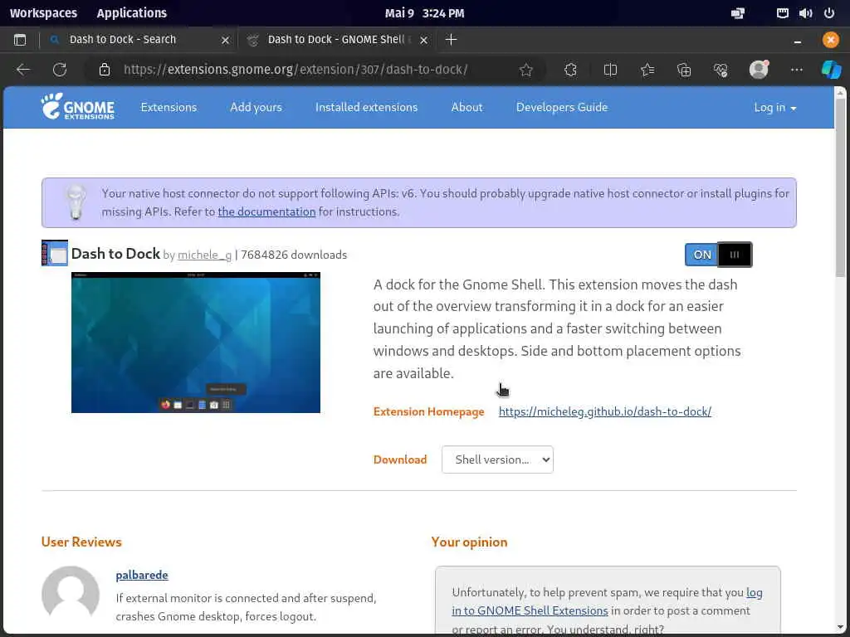The width and height of the screenshot is (850, 637).
Task: Open the Developers Guide nav item
Action: point(562,107)
